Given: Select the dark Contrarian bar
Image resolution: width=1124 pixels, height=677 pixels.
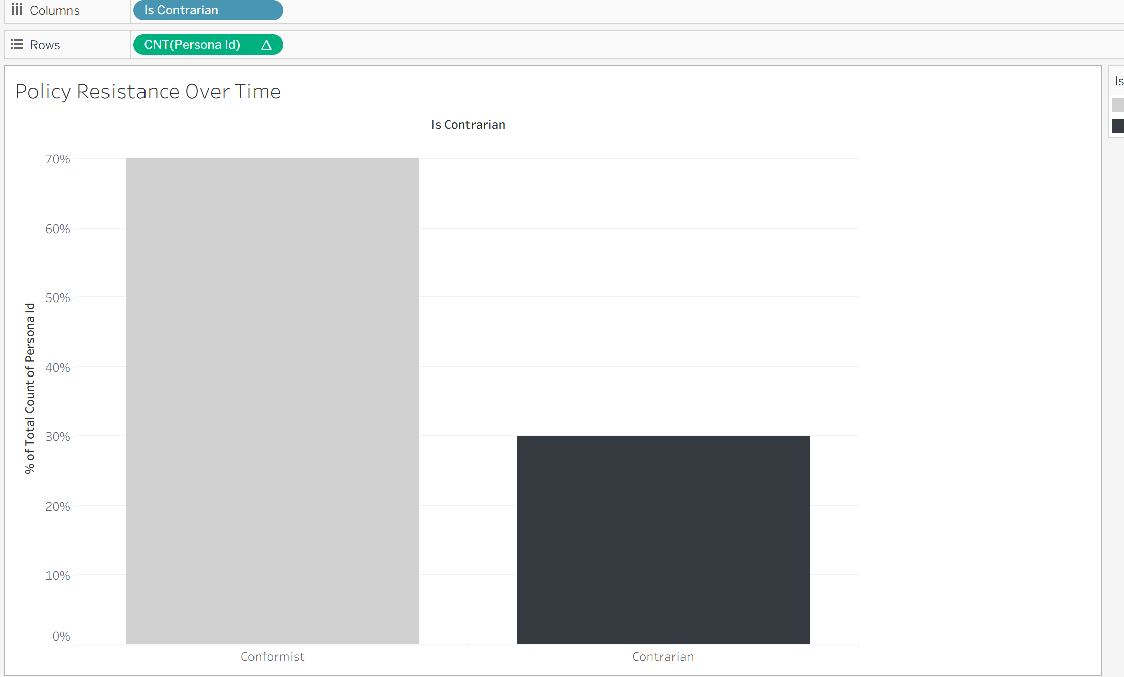Looking at the screenshot, I should [663, 539].
